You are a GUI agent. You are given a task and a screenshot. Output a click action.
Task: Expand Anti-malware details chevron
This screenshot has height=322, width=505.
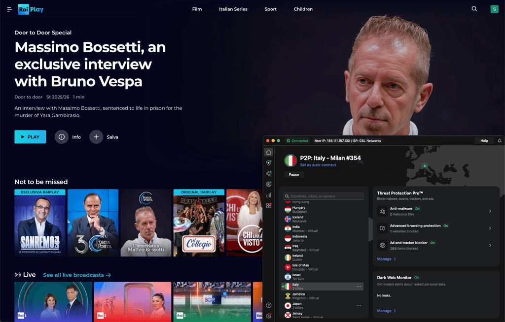[x=490, y=211]
